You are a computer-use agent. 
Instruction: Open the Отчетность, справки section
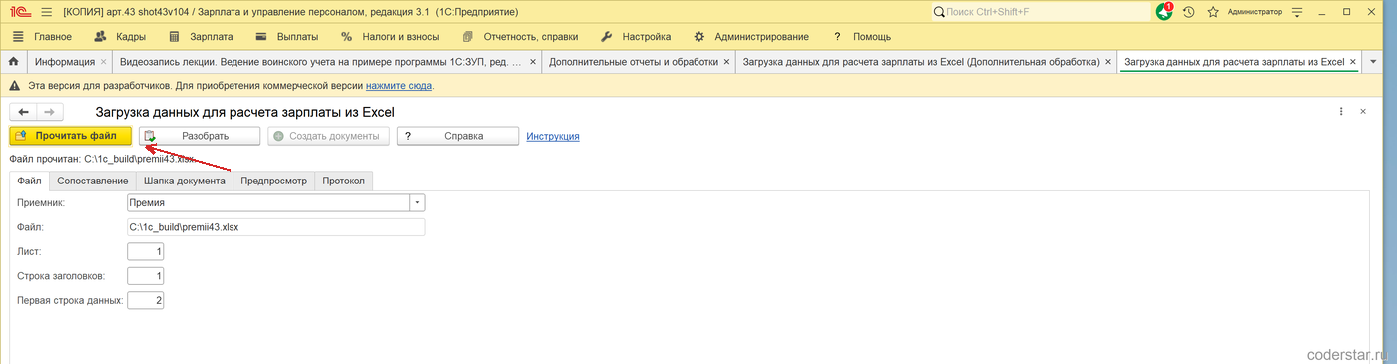pos(519,36)
